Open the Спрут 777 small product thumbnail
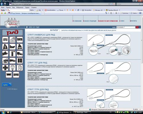143x114 pixels. click(96, 68)
